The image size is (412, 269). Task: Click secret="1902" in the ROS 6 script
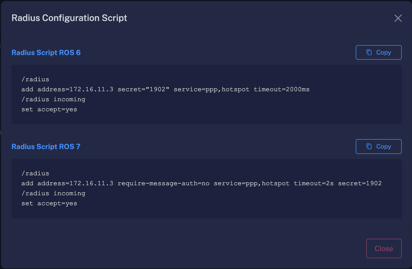[143, 89]
